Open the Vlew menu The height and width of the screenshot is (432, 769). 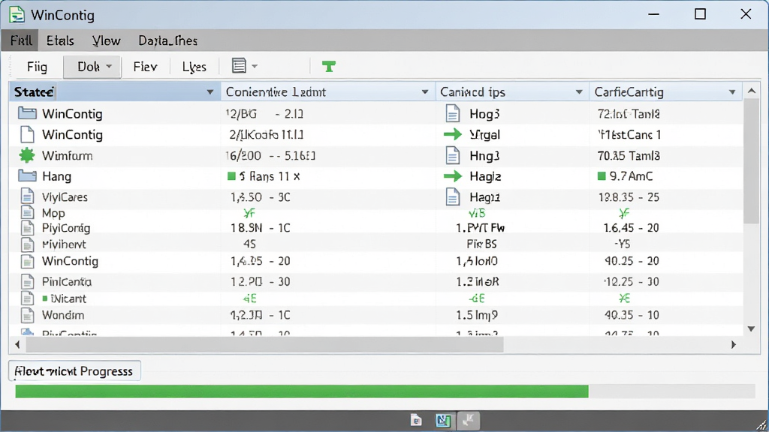(106, 40)
